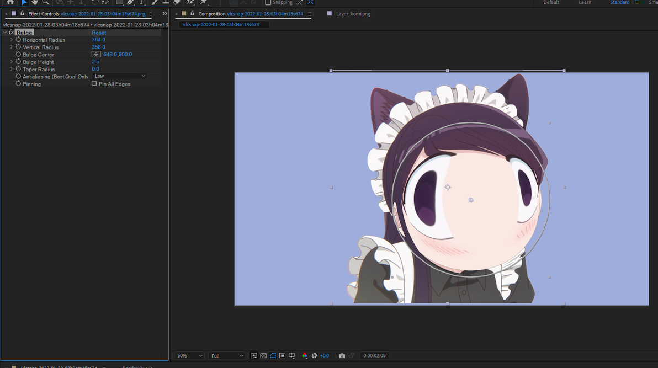Expand the Taper Radius property
658x368 pixels.
click(x=12, y=69)
